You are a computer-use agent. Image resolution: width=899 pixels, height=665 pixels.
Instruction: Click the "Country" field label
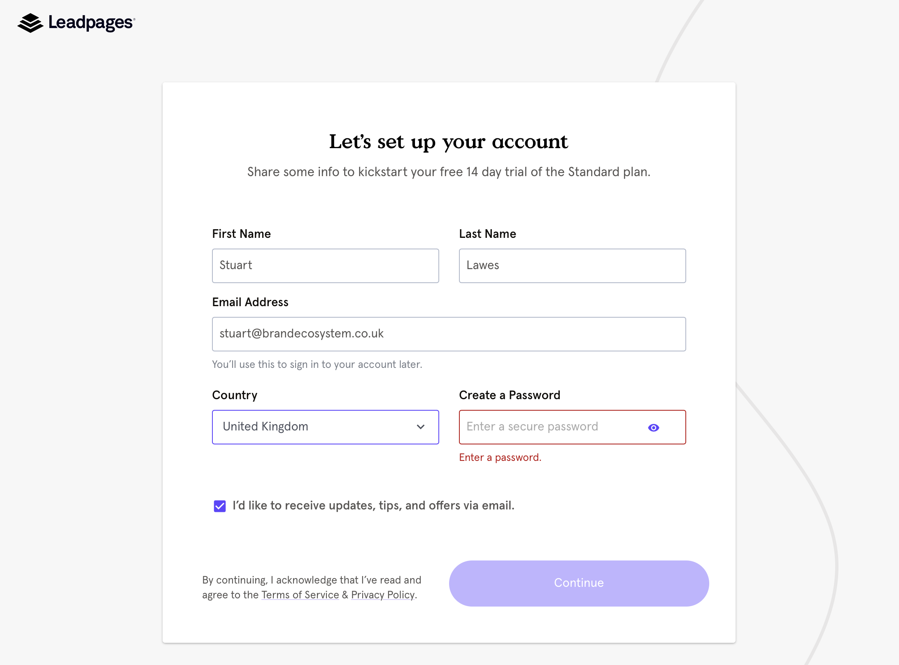tap(235, 395)
